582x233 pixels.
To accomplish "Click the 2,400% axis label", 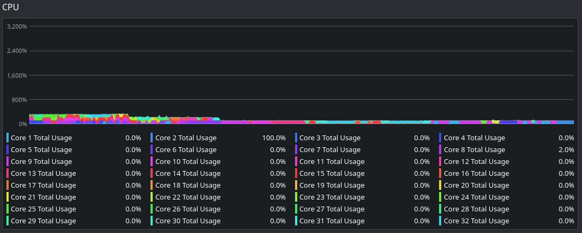I will (x=17, y=51).
